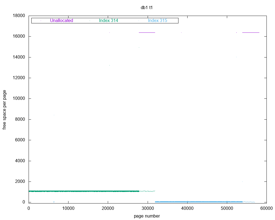This screenshot has height=220, width=275.
Task: Select purple Unallocated line near page 56000
Action: click(x=251, y=32)
